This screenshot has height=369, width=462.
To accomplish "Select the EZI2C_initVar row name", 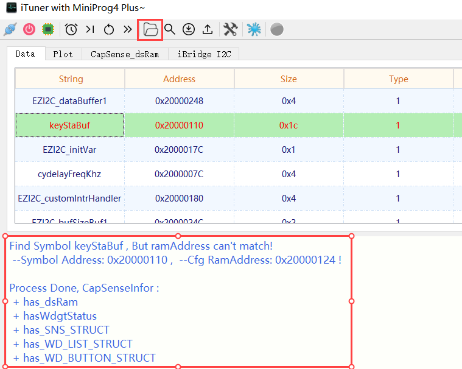I will tap(69, 150).
